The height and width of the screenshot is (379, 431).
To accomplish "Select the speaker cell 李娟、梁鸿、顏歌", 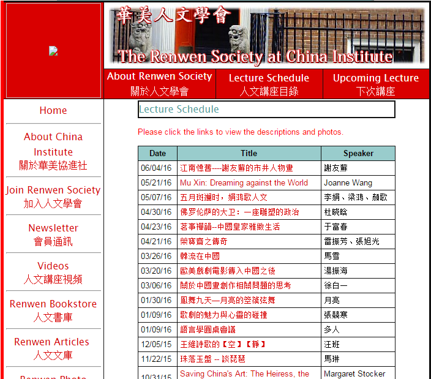I will coord(358,197).
